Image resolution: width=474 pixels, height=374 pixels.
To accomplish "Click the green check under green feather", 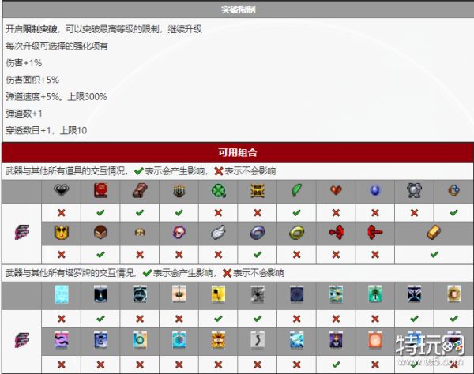I will pyautogui.click(x=295, y=212).
